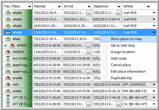The image size is (159, 110).
Task: Click the load icon beside ASO
Action: (8, 85)
